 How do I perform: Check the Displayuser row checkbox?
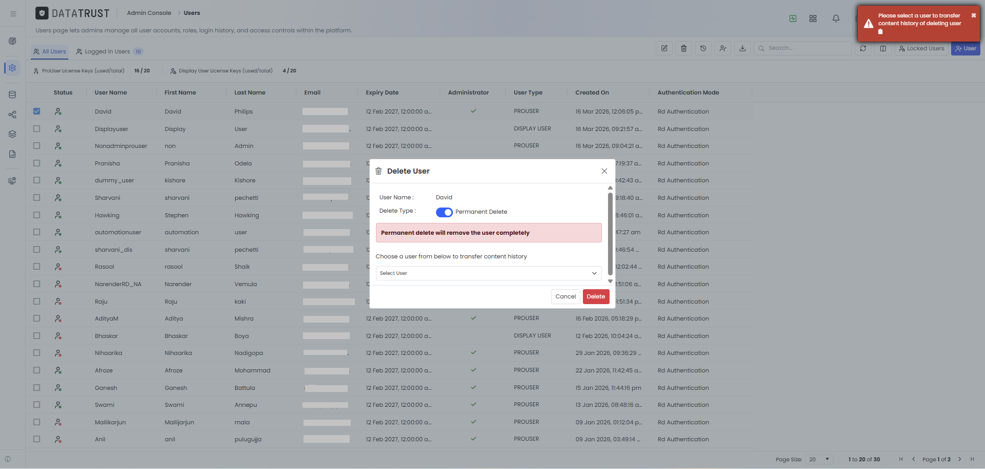pos(36,128)
